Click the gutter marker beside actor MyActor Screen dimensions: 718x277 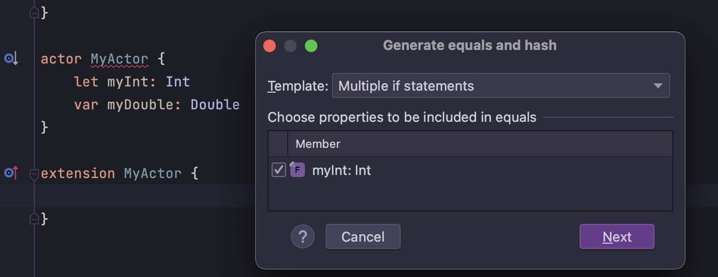[11, 59]
